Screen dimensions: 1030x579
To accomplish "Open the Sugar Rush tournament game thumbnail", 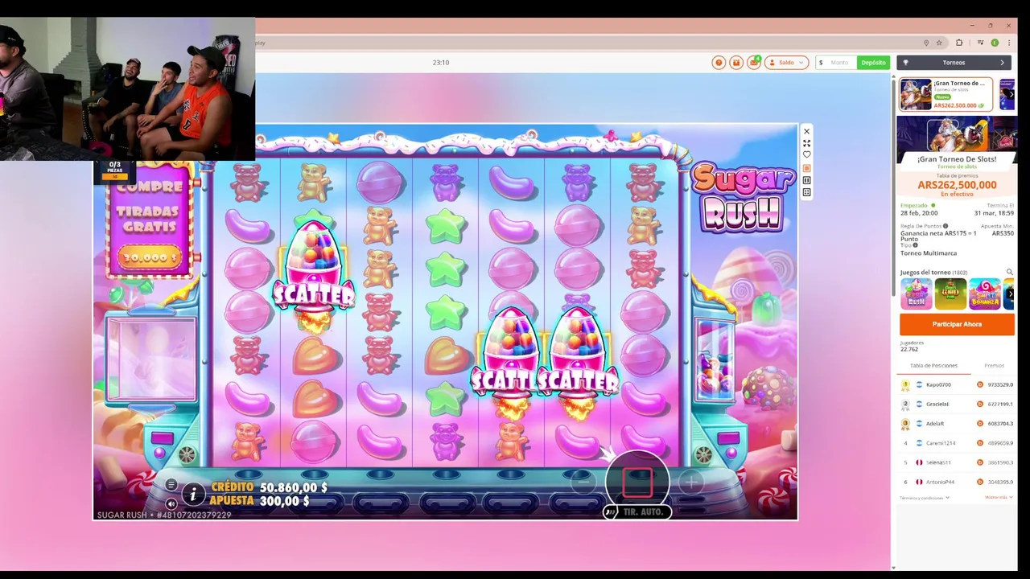I will point(916,294).
